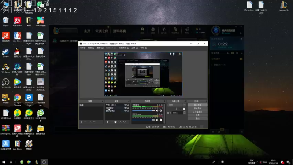Open 查看 (View) menu in OBS
Image resolution: width=293 pixels, height=165 pixels.
pyautogui.click(x=100, y=48)
